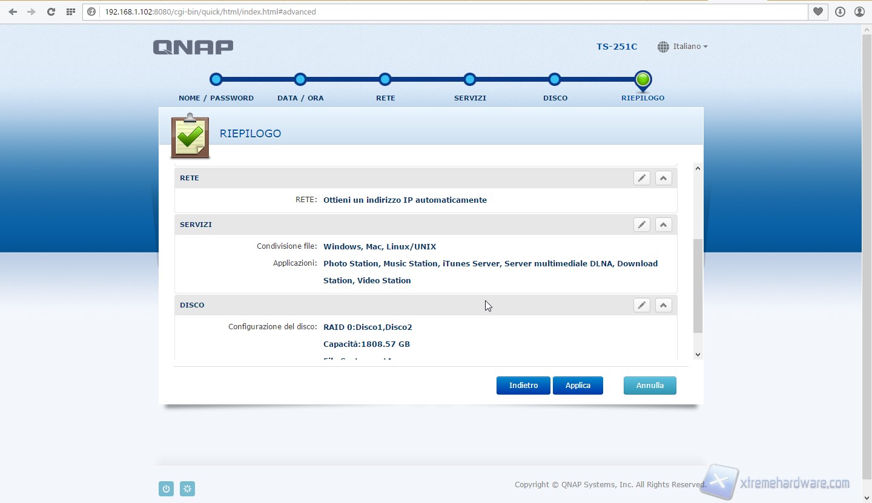The image size is (872, 503).
Task: Edit the SERVIZI section with pencil icon
Action: [x=641, y=225]
